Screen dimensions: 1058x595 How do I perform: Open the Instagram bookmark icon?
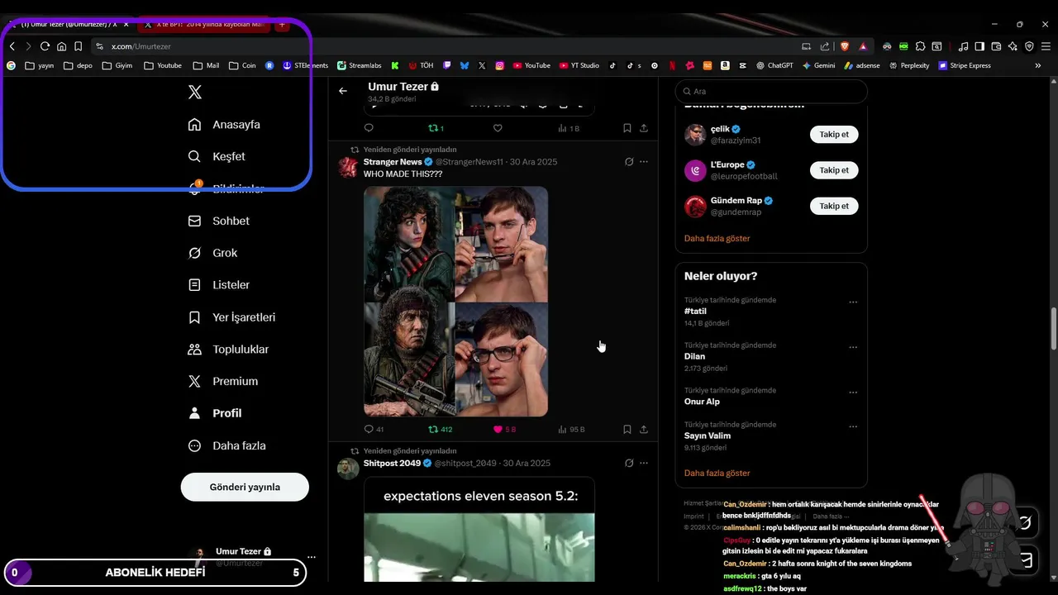pyautogui.click(x=499, y=65)
